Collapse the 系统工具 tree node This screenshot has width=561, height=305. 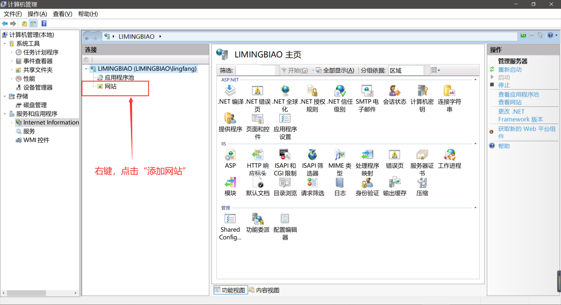click(x=5, y=44)
